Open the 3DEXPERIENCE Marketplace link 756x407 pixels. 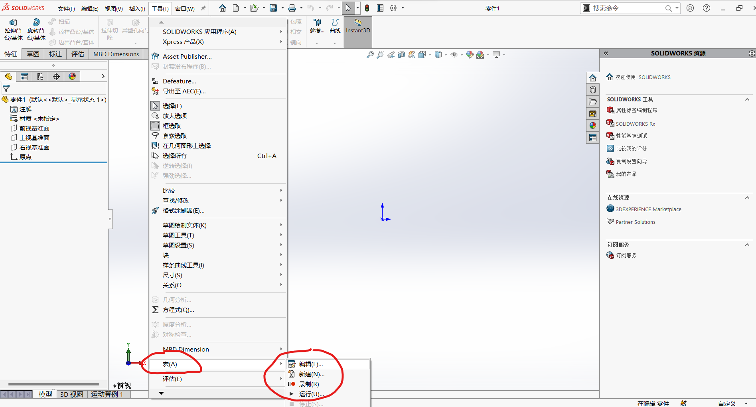pyautogui.click(x=648, y=209)
